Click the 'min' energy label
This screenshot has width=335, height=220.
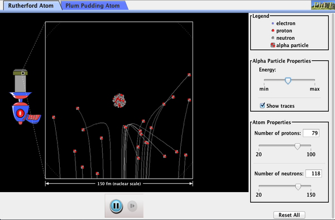coord(264,89)
